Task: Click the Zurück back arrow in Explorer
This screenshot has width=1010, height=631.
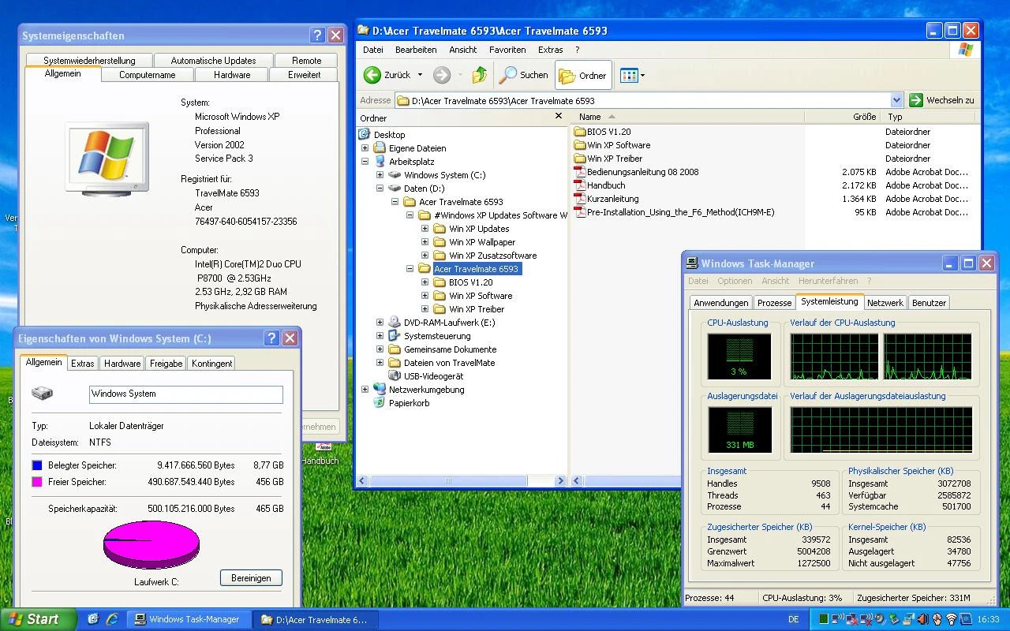Action: click(x=372, y=75)
